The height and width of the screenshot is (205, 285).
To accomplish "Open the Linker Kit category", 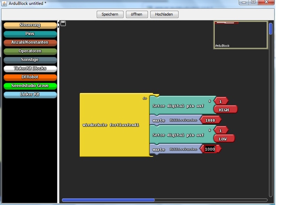I will (30, 94).
